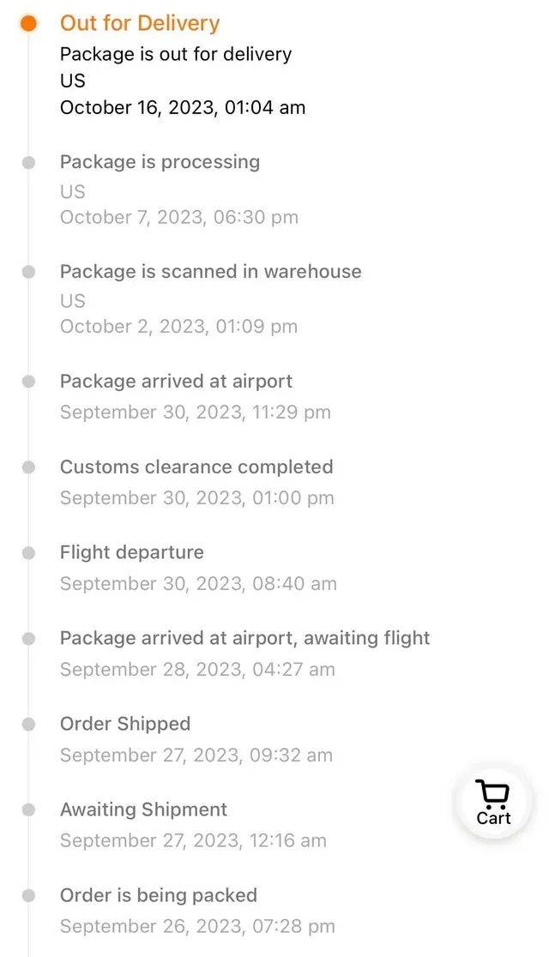Select the Customs clearance completed entry
The width and height of the screenshot is (549, 957).
pos(196,467)
